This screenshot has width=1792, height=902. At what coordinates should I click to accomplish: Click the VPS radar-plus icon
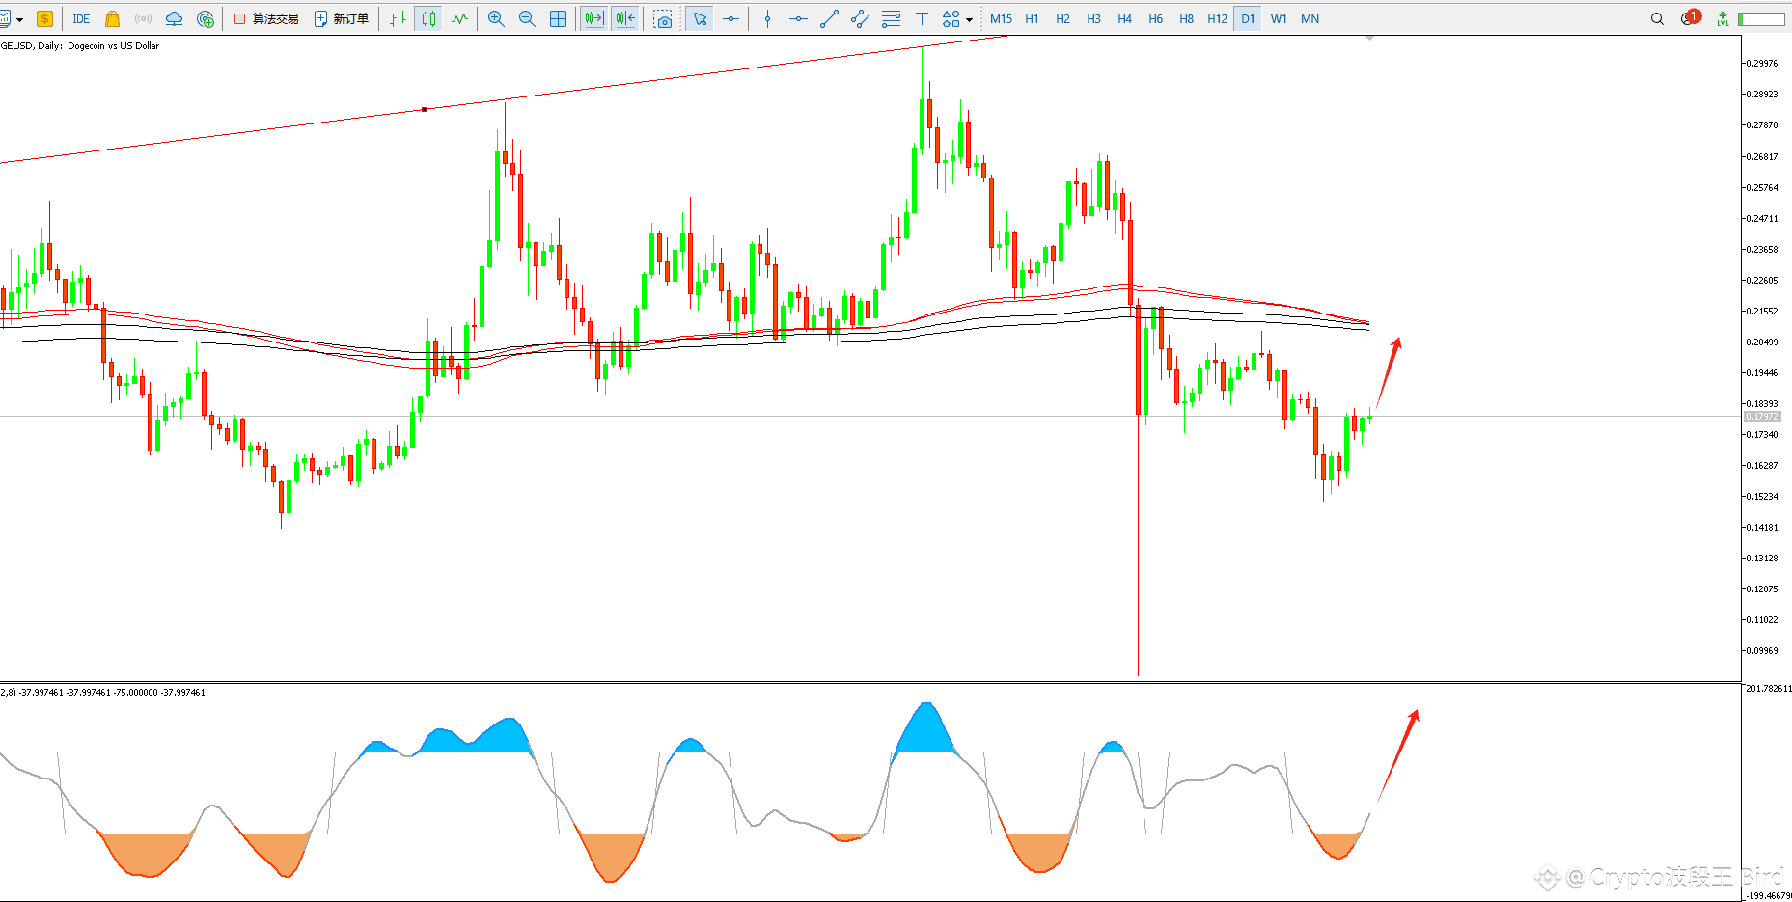(x=205, y=18)
